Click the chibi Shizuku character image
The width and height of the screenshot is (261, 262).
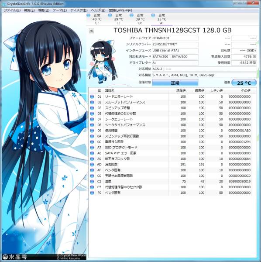(x=102, y=62)
